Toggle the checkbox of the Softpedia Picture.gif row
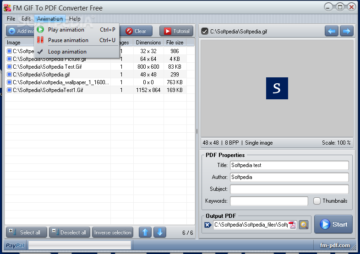This screenshot has width=360, height=254. click(9, 59)
